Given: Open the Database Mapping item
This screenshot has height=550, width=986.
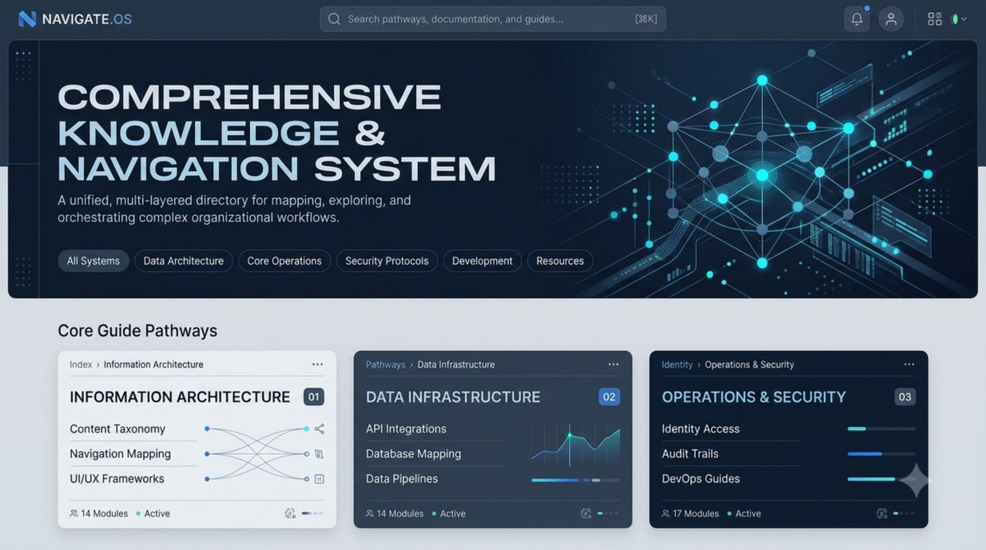Looking at the screenshot, I should coord(413,454).
